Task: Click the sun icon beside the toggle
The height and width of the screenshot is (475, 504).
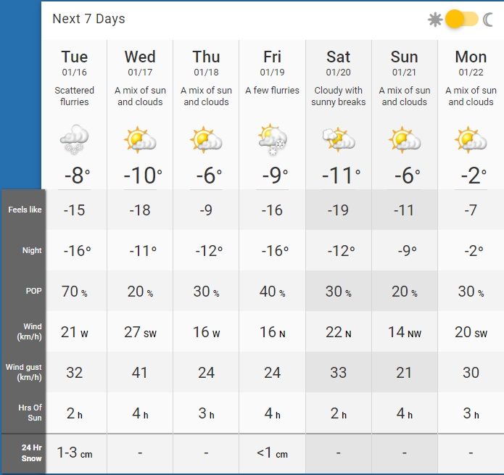Action: tap(435, 20)
